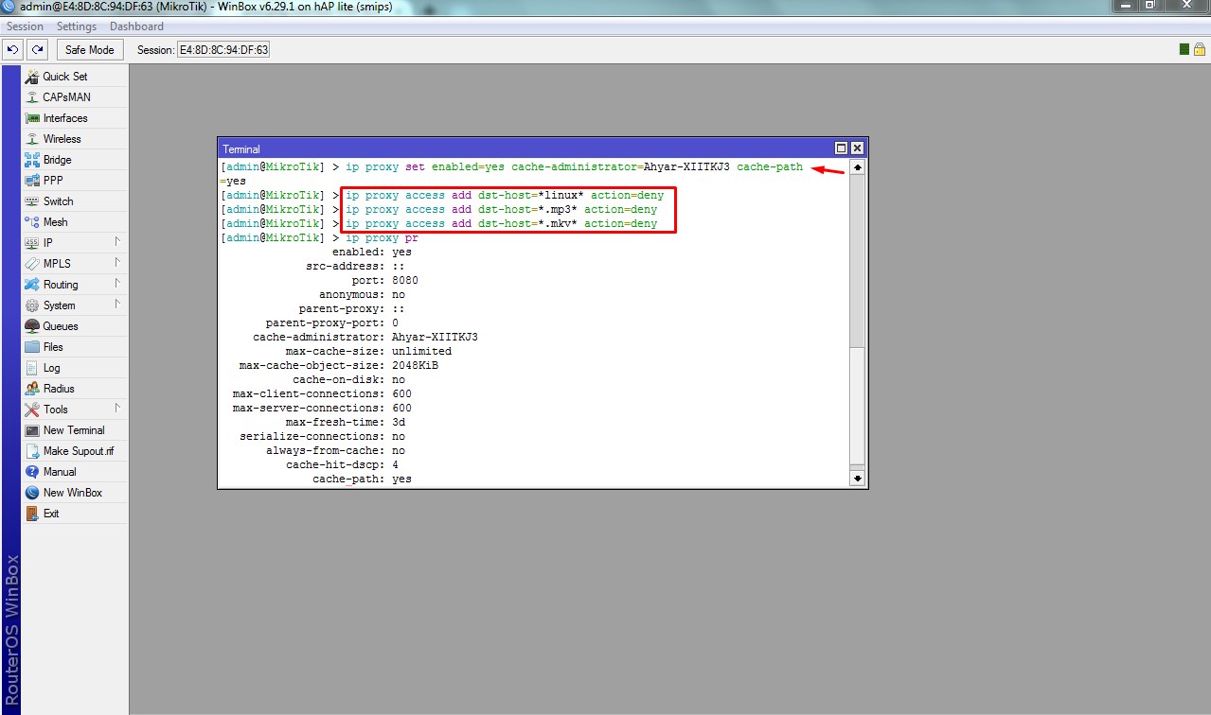The height and width of the screenshot is (715, 1211).
Task: Open the CAPsMAN menu icon
Action: pos(32,97)
